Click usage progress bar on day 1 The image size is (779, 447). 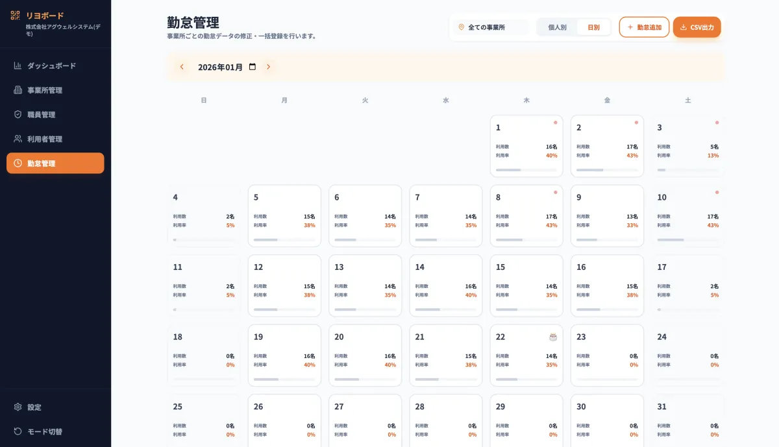[526, 170]
